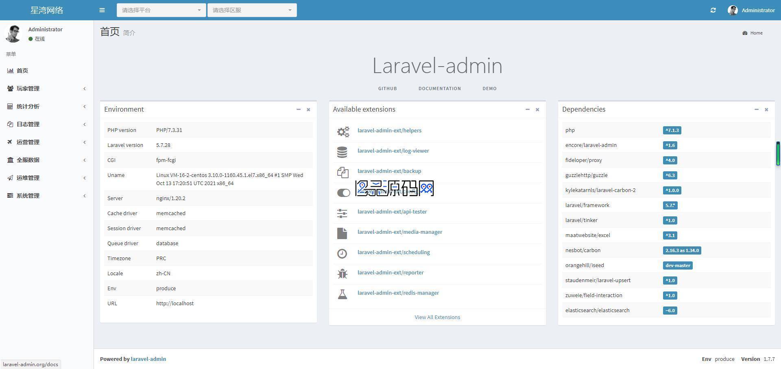Click log-viewer database icon
Viewport: 781px width, 369px height.
(x=342, y=152)
